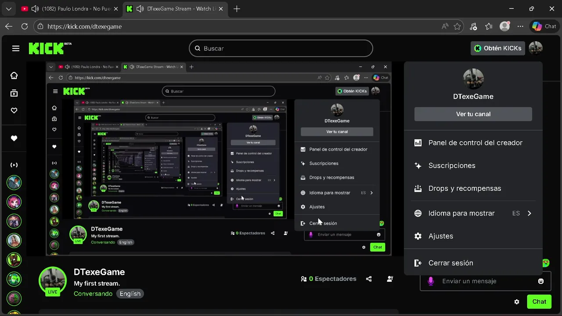Click the address bar URL kick.com/dtexegame
Screen dimensions: 562x316
pos(84,26)
